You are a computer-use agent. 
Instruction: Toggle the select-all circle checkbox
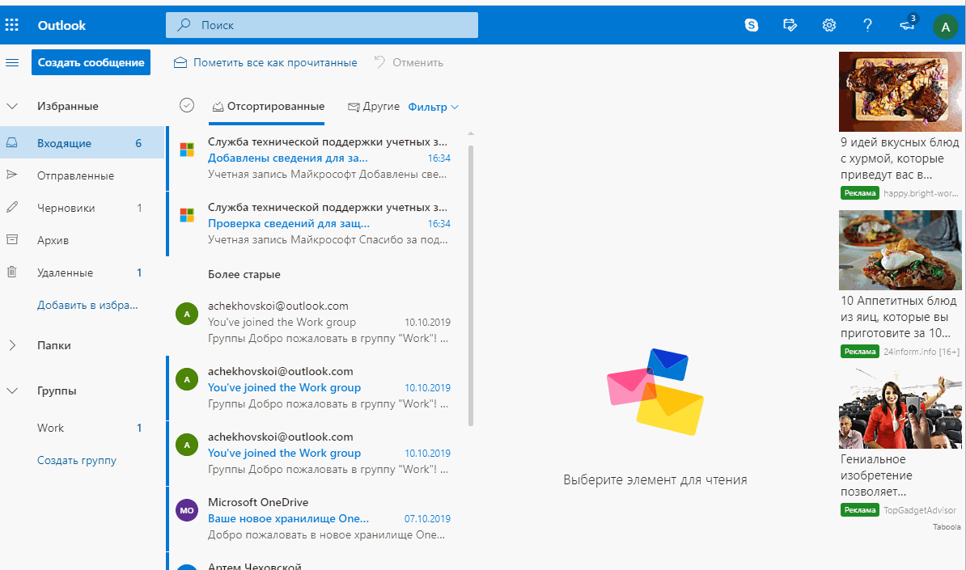tap(187, 105)
